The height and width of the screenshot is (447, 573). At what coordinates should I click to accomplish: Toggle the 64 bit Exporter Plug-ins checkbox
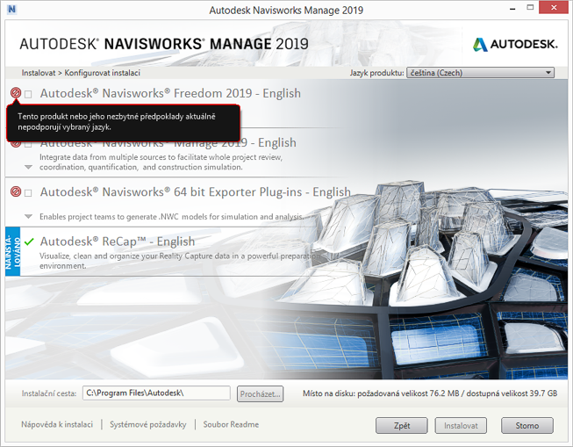[29, 192]
